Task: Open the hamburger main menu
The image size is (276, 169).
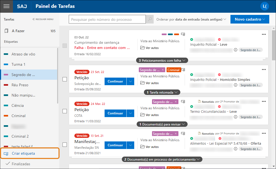Action: click(6, 6)
